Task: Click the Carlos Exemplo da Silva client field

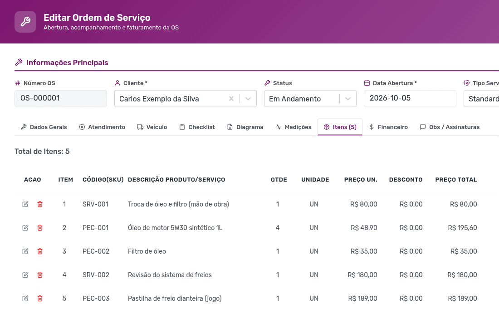Action: (186, 99)
